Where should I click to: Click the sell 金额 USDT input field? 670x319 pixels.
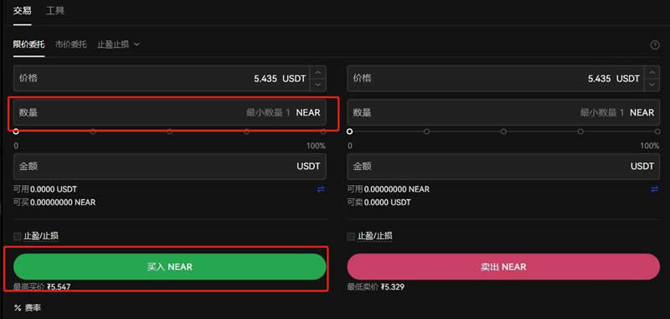tap(503, 166)
